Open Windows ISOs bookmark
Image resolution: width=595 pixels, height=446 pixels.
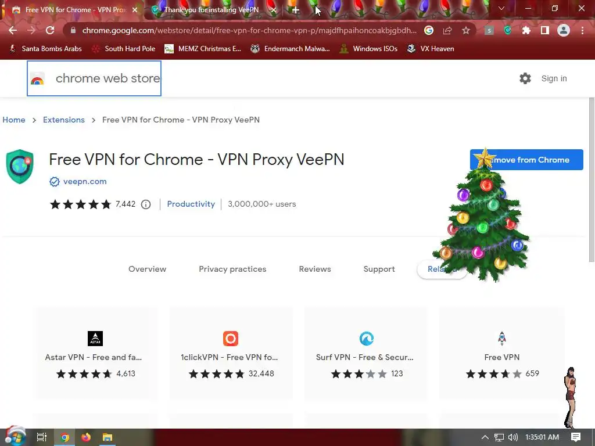(x=368, y=49)
